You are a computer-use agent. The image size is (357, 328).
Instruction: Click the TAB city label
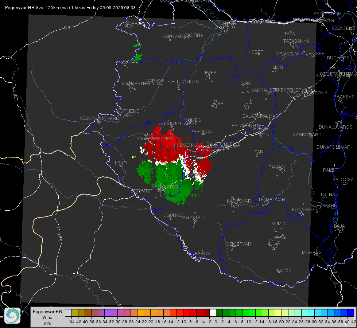pos(259,152)
